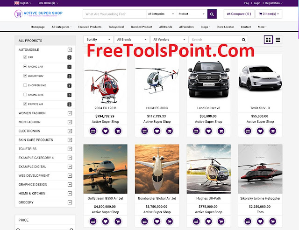299x230 pixels.
Task: Add 2004 EC 120 B to cart
Action: [x=118, y=131]
